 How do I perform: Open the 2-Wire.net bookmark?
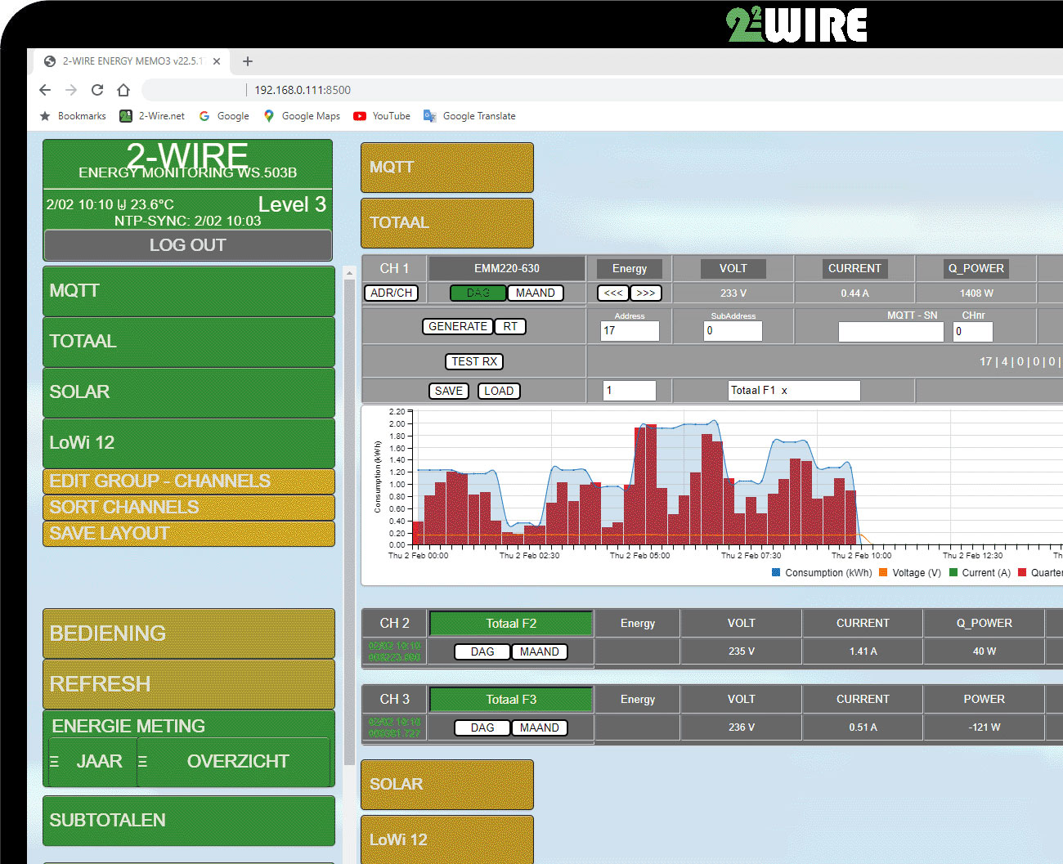(x=152, y=116)
